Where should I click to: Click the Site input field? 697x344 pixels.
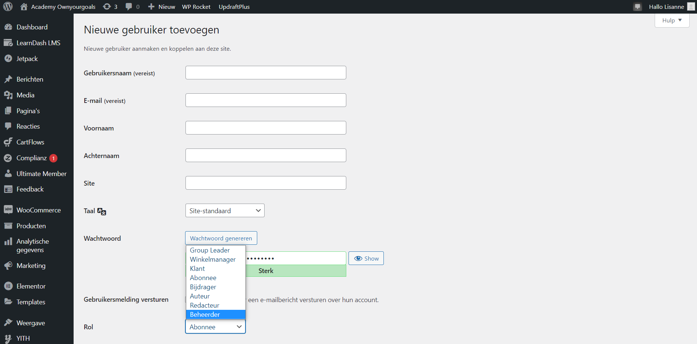(x=266, y=183)
